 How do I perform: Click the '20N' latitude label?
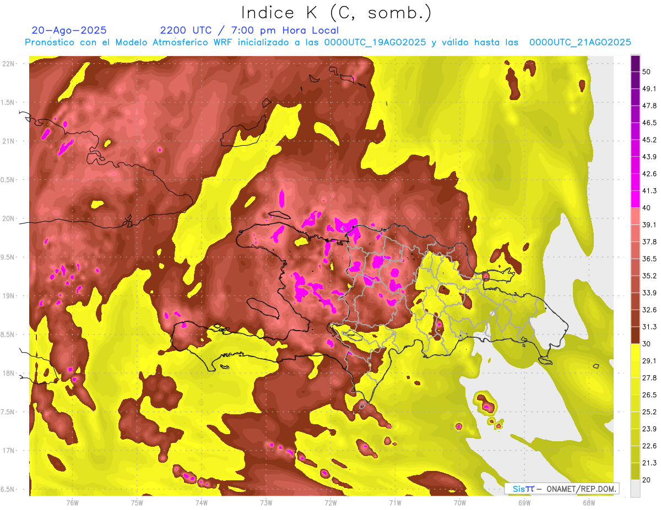coord(9,218)
